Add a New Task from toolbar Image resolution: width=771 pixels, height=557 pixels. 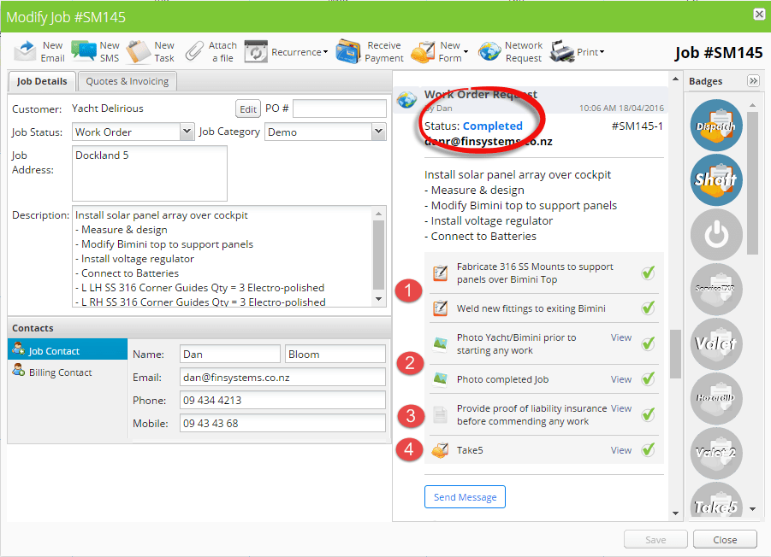[x=139, y=51]
